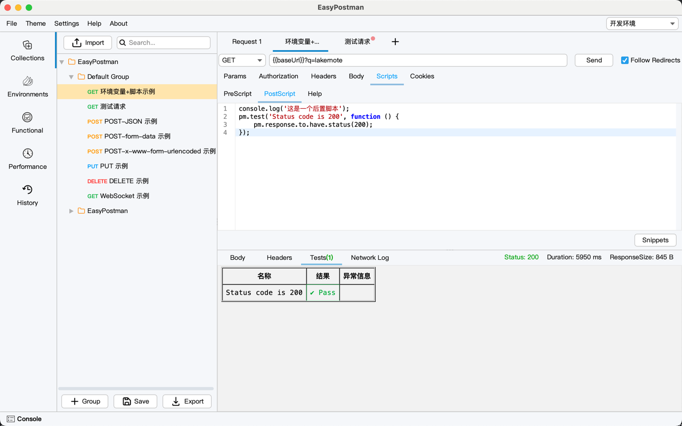Click the 'Status code is 200' test cell
The image size is (682, 426).
[x=264, y=292]
